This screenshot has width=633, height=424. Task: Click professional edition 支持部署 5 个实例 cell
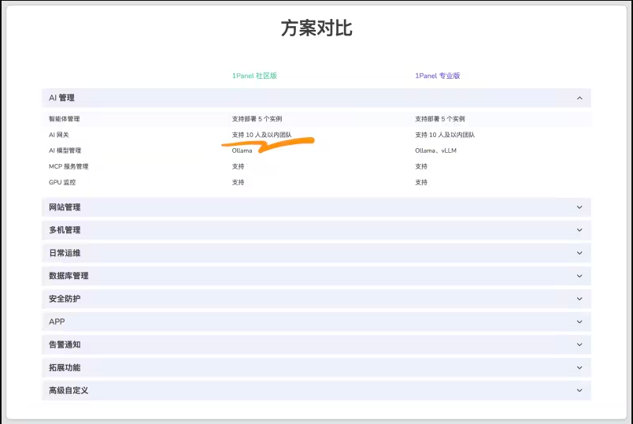[440, 119]
